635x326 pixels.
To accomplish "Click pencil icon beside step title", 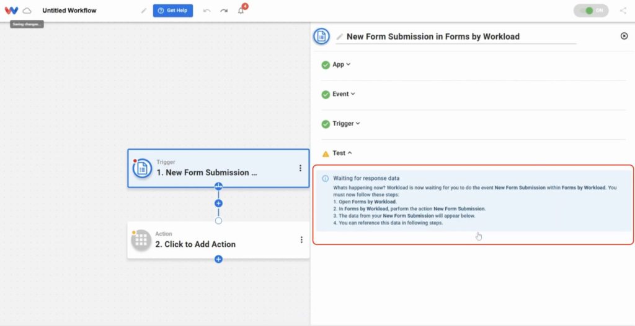I will pyautogui.click(x=339, y=36).
